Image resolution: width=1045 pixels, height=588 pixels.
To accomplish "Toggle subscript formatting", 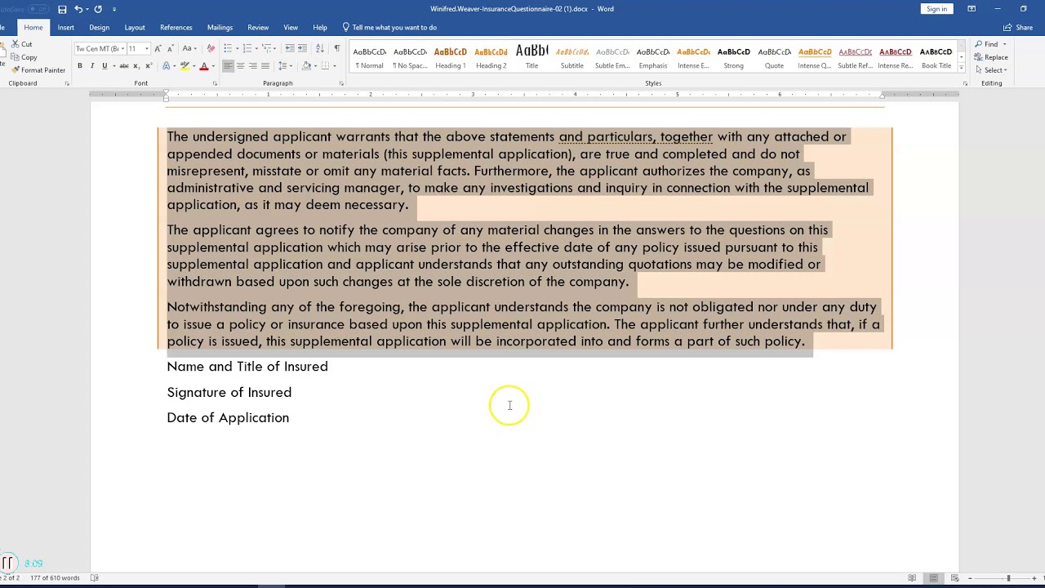I will (136, 65).
